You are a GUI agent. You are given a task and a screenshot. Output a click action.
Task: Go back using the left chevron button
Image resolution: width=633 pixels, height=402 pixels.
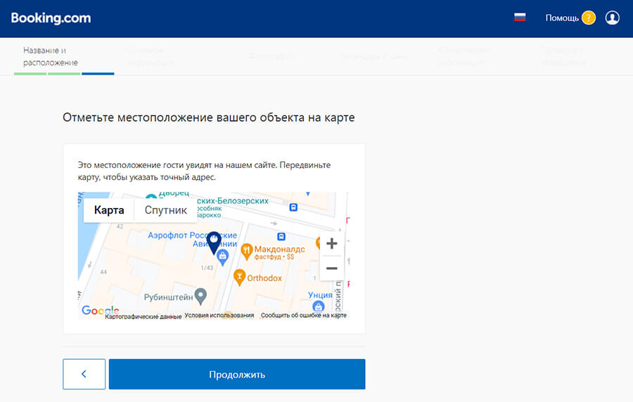point(84,374)
